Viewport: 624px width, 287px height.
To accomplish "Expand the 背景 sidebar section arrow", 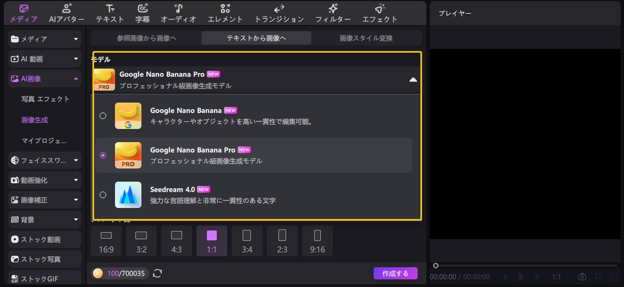I will 75,220.
